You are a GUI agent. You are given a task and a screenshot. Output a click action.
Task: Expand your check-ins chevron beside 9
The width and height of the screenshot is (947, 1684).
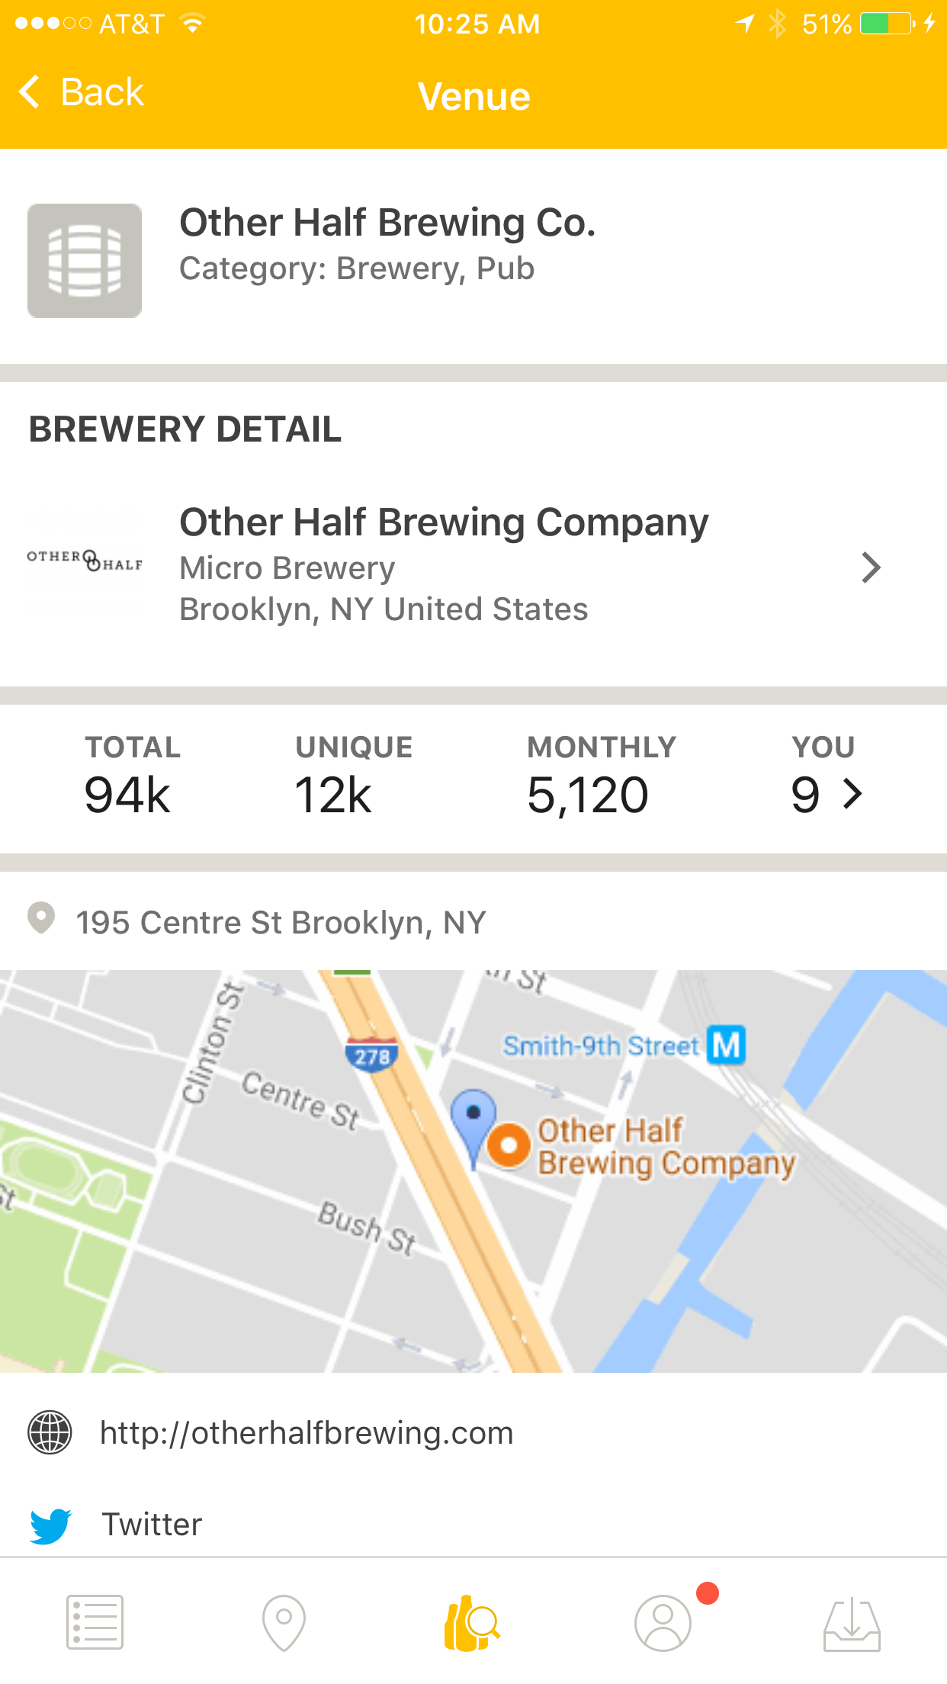tap(853, 795)
